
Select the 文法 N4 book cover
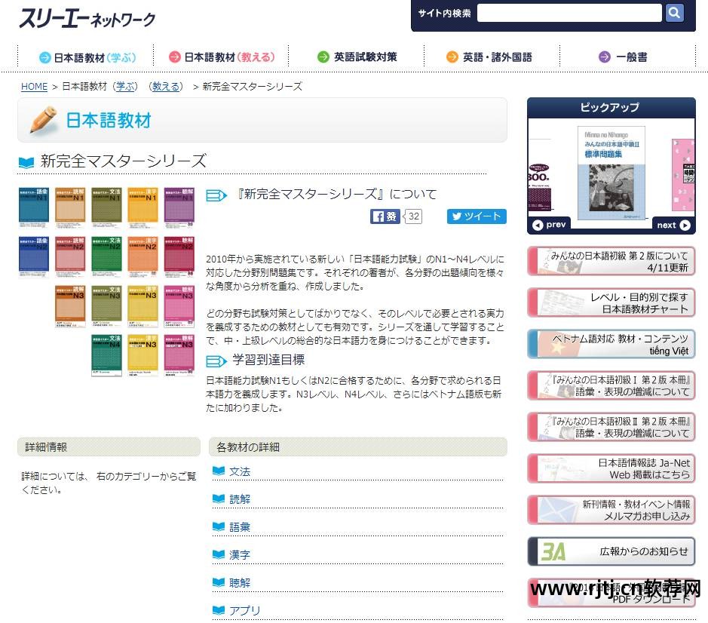pos(106,355)
